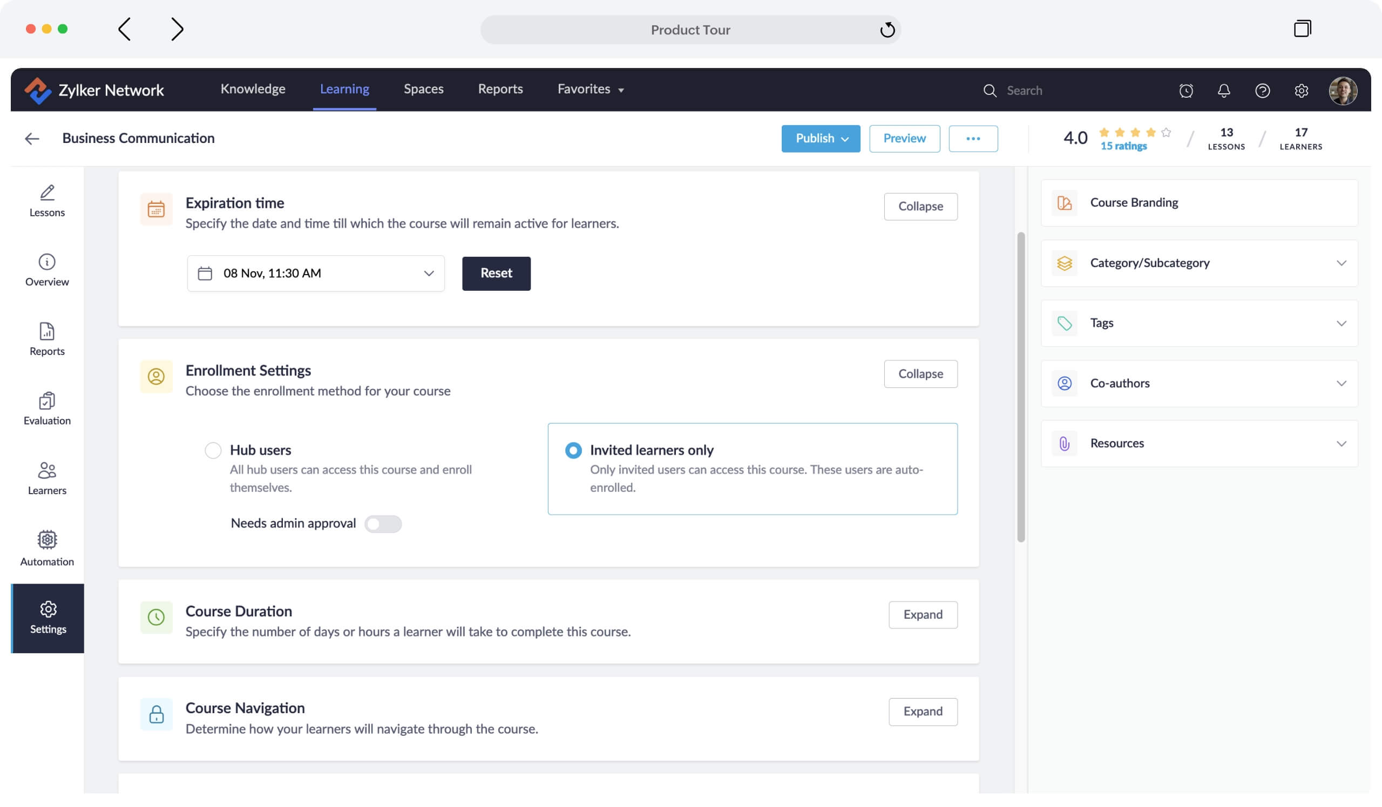Click Reset next to the expiration time
The width and height of the screenshot is (1382, 807).
click(x=496, y=273)
